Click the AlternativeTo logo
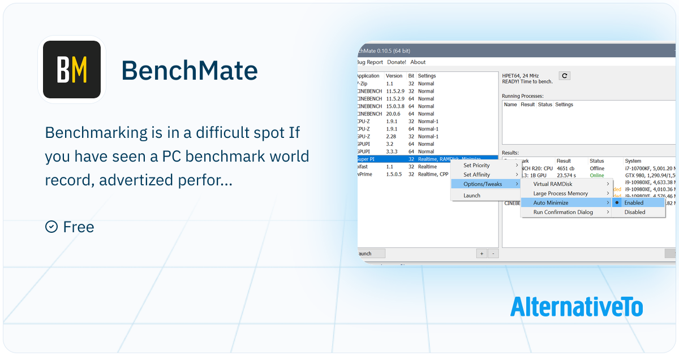 click(x=577, y=306)
